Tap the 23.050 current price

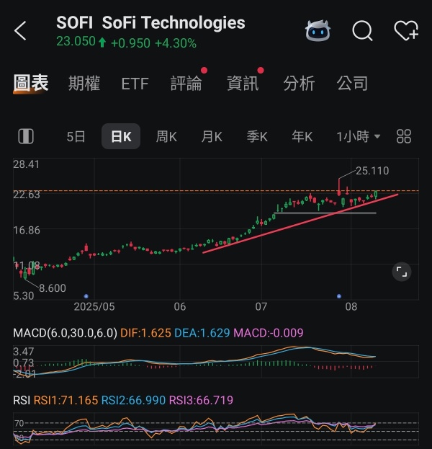pos(76,42)
